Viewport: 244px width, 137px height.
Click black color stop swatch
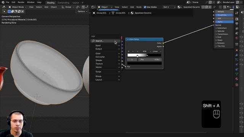click(144, 64)
